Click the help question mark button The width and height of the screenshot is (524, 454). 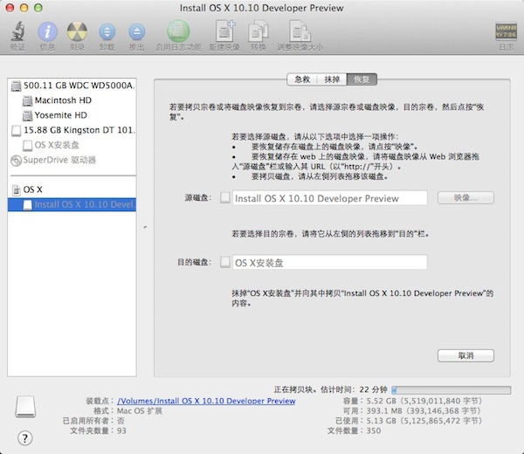point(24,438)
